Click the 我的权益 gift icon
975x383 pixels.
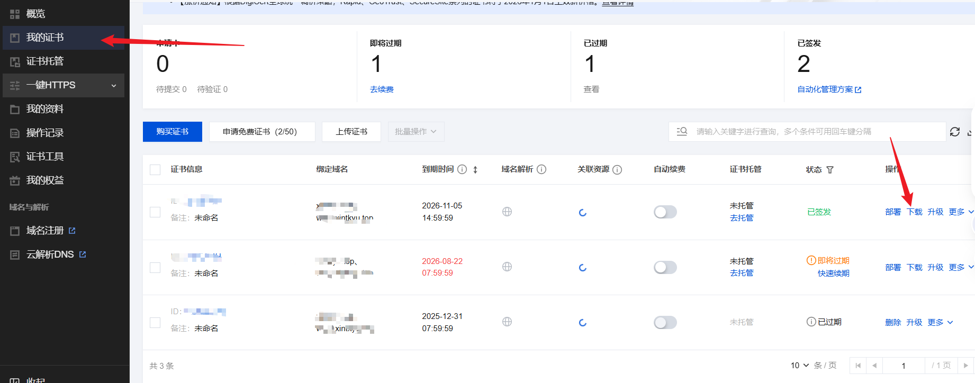(x=15, y=180)
